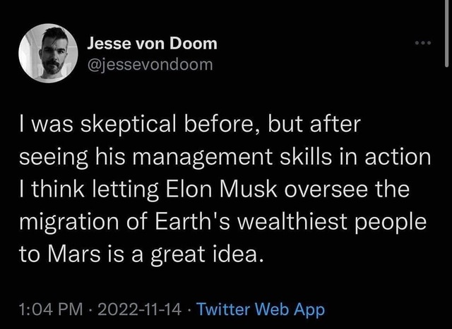This screenshot has width=452, height=329.
Task: Click the @jessevondoom handle
Action: click(x=150, y=65)
